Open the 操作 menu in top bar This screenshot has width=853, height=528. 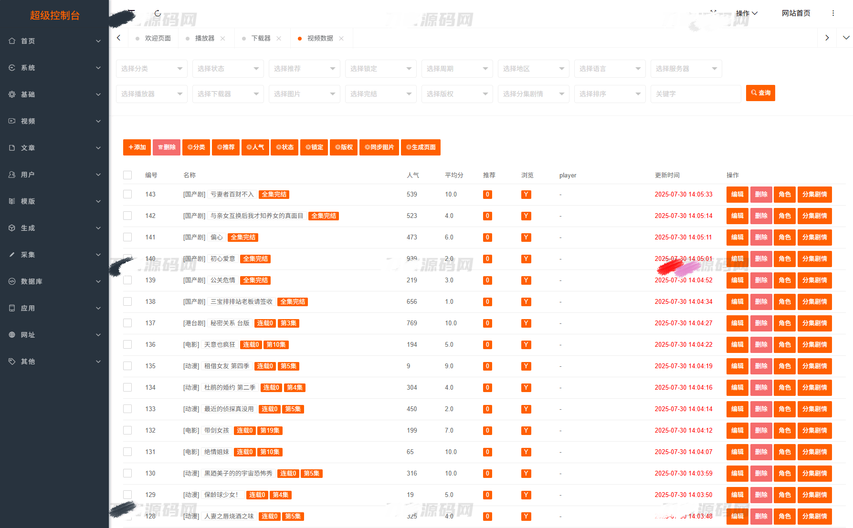coord(746,13)
